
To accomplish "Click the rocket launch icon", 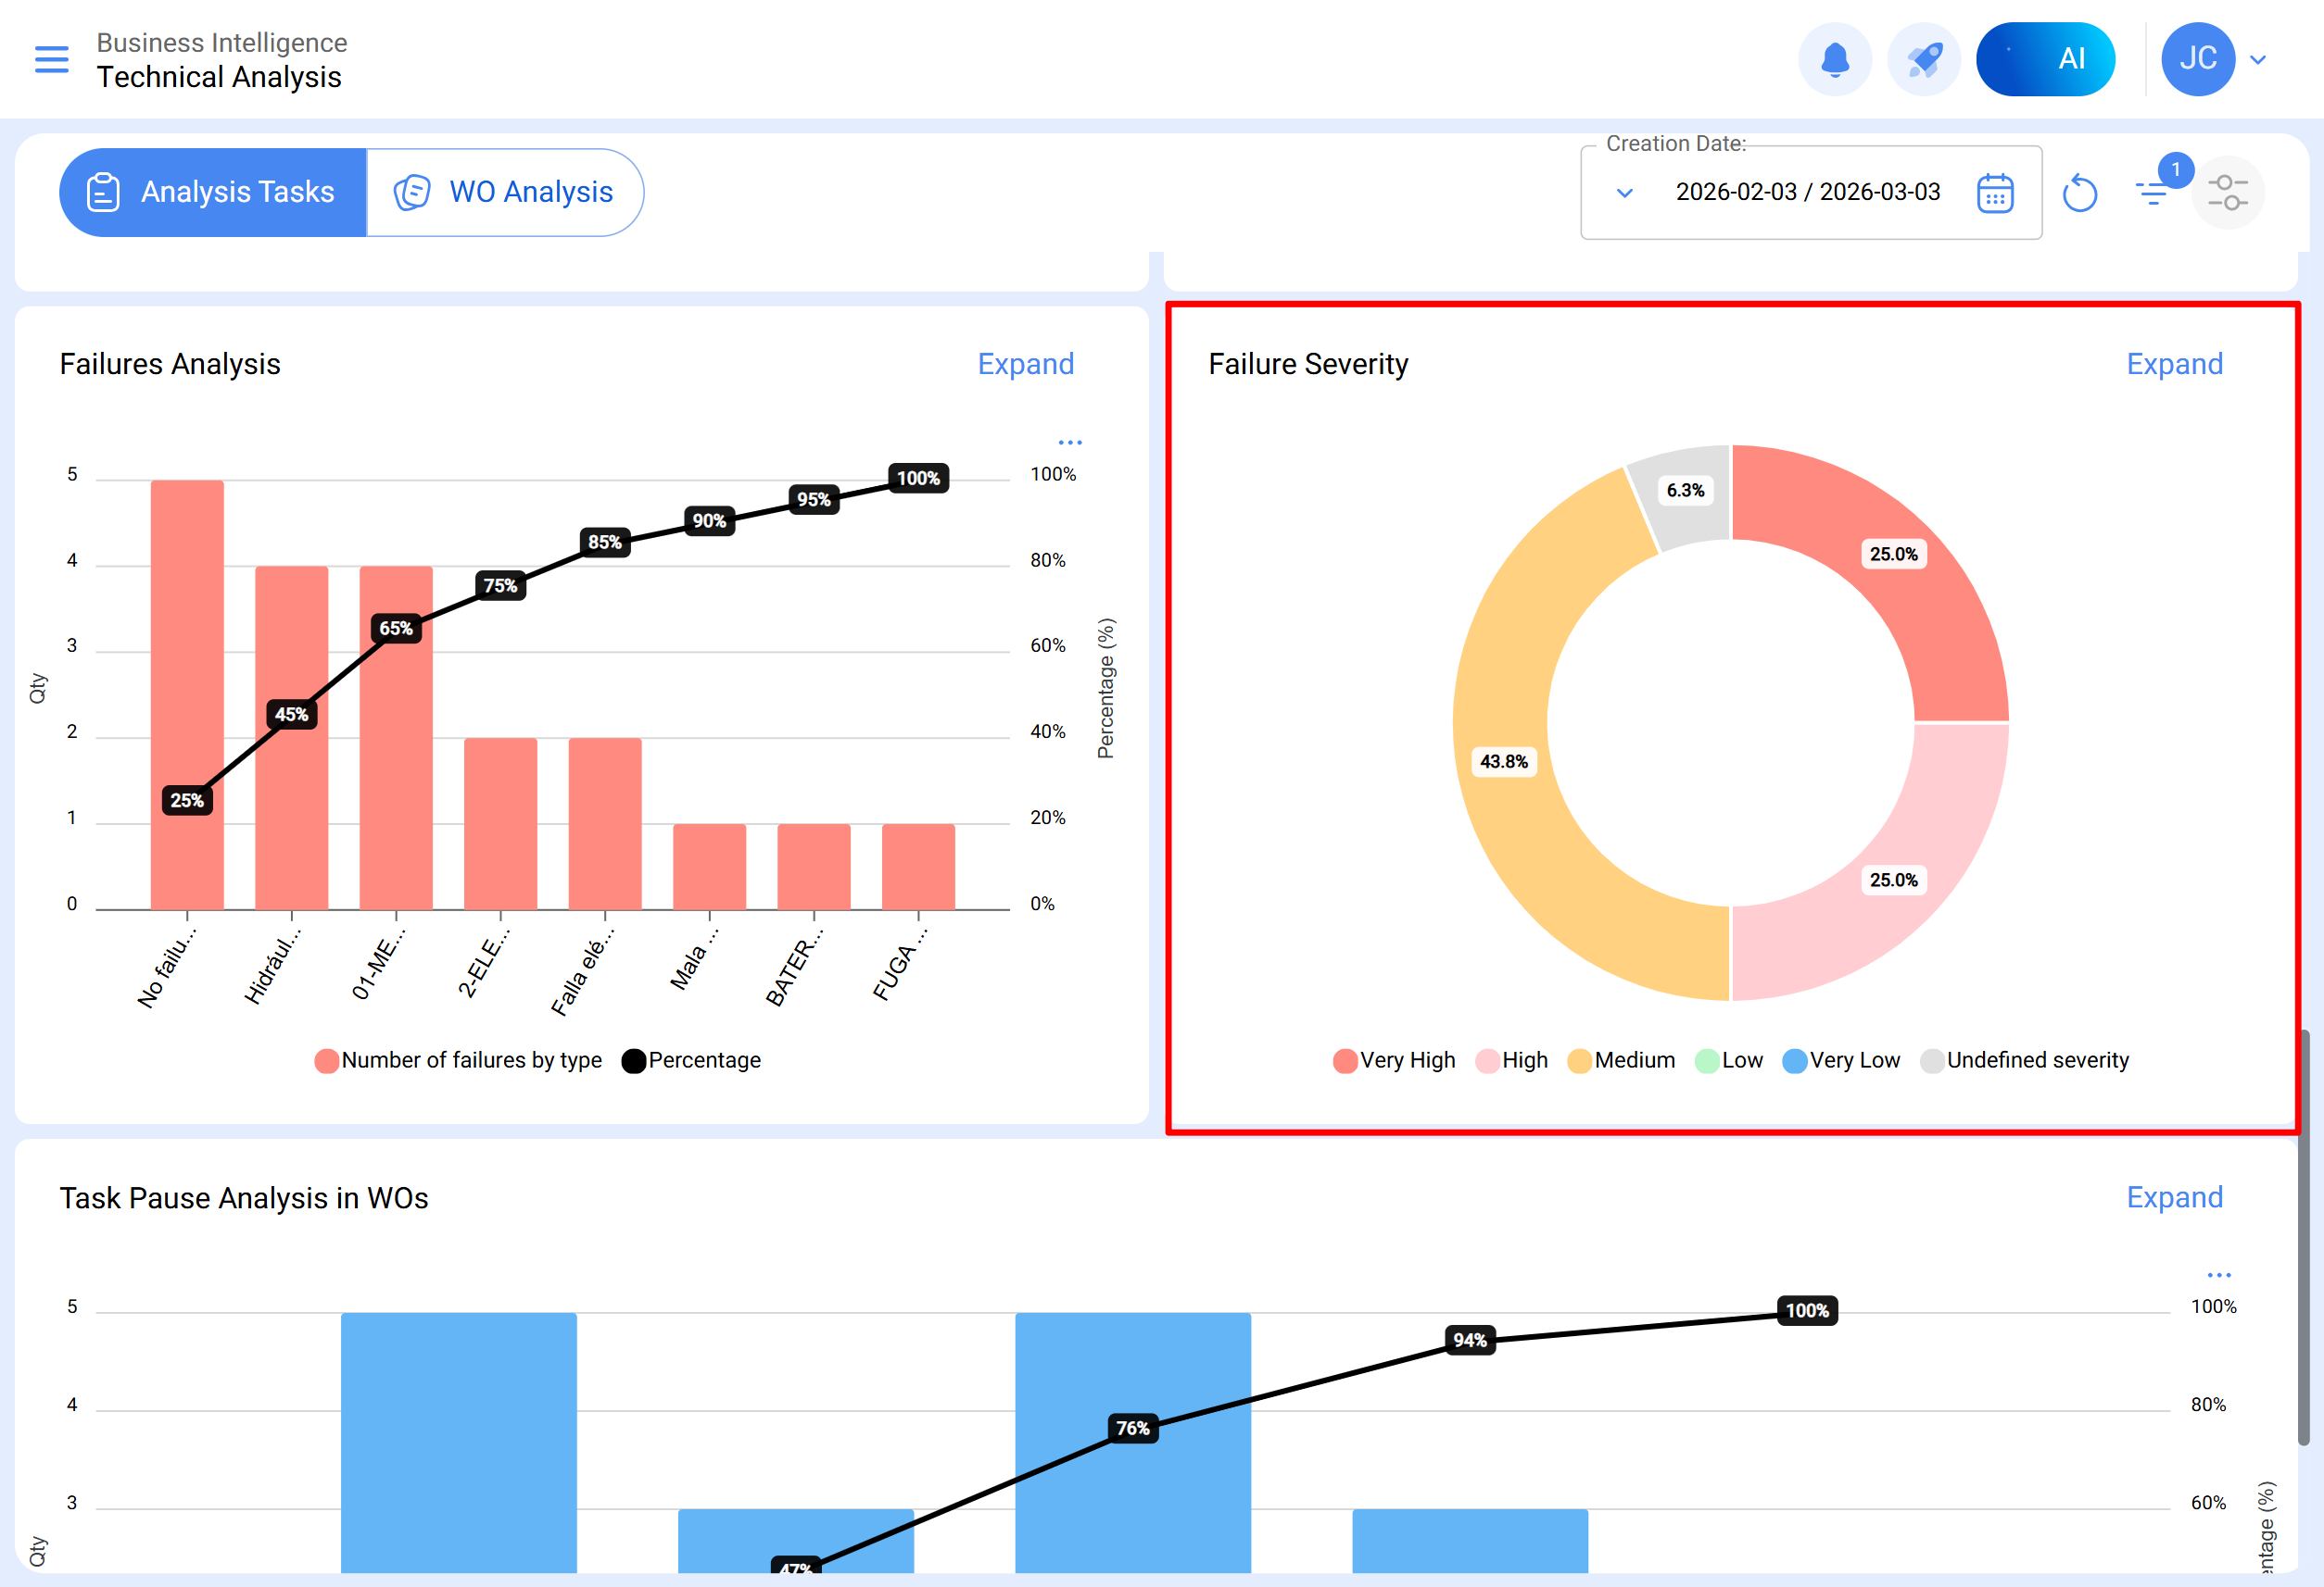I will click(x=1923, y=59).
